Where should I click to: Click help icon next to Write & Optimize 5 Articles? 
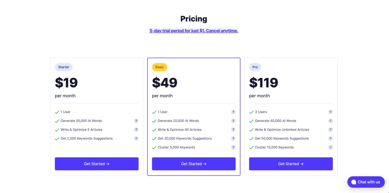(136, 130)
